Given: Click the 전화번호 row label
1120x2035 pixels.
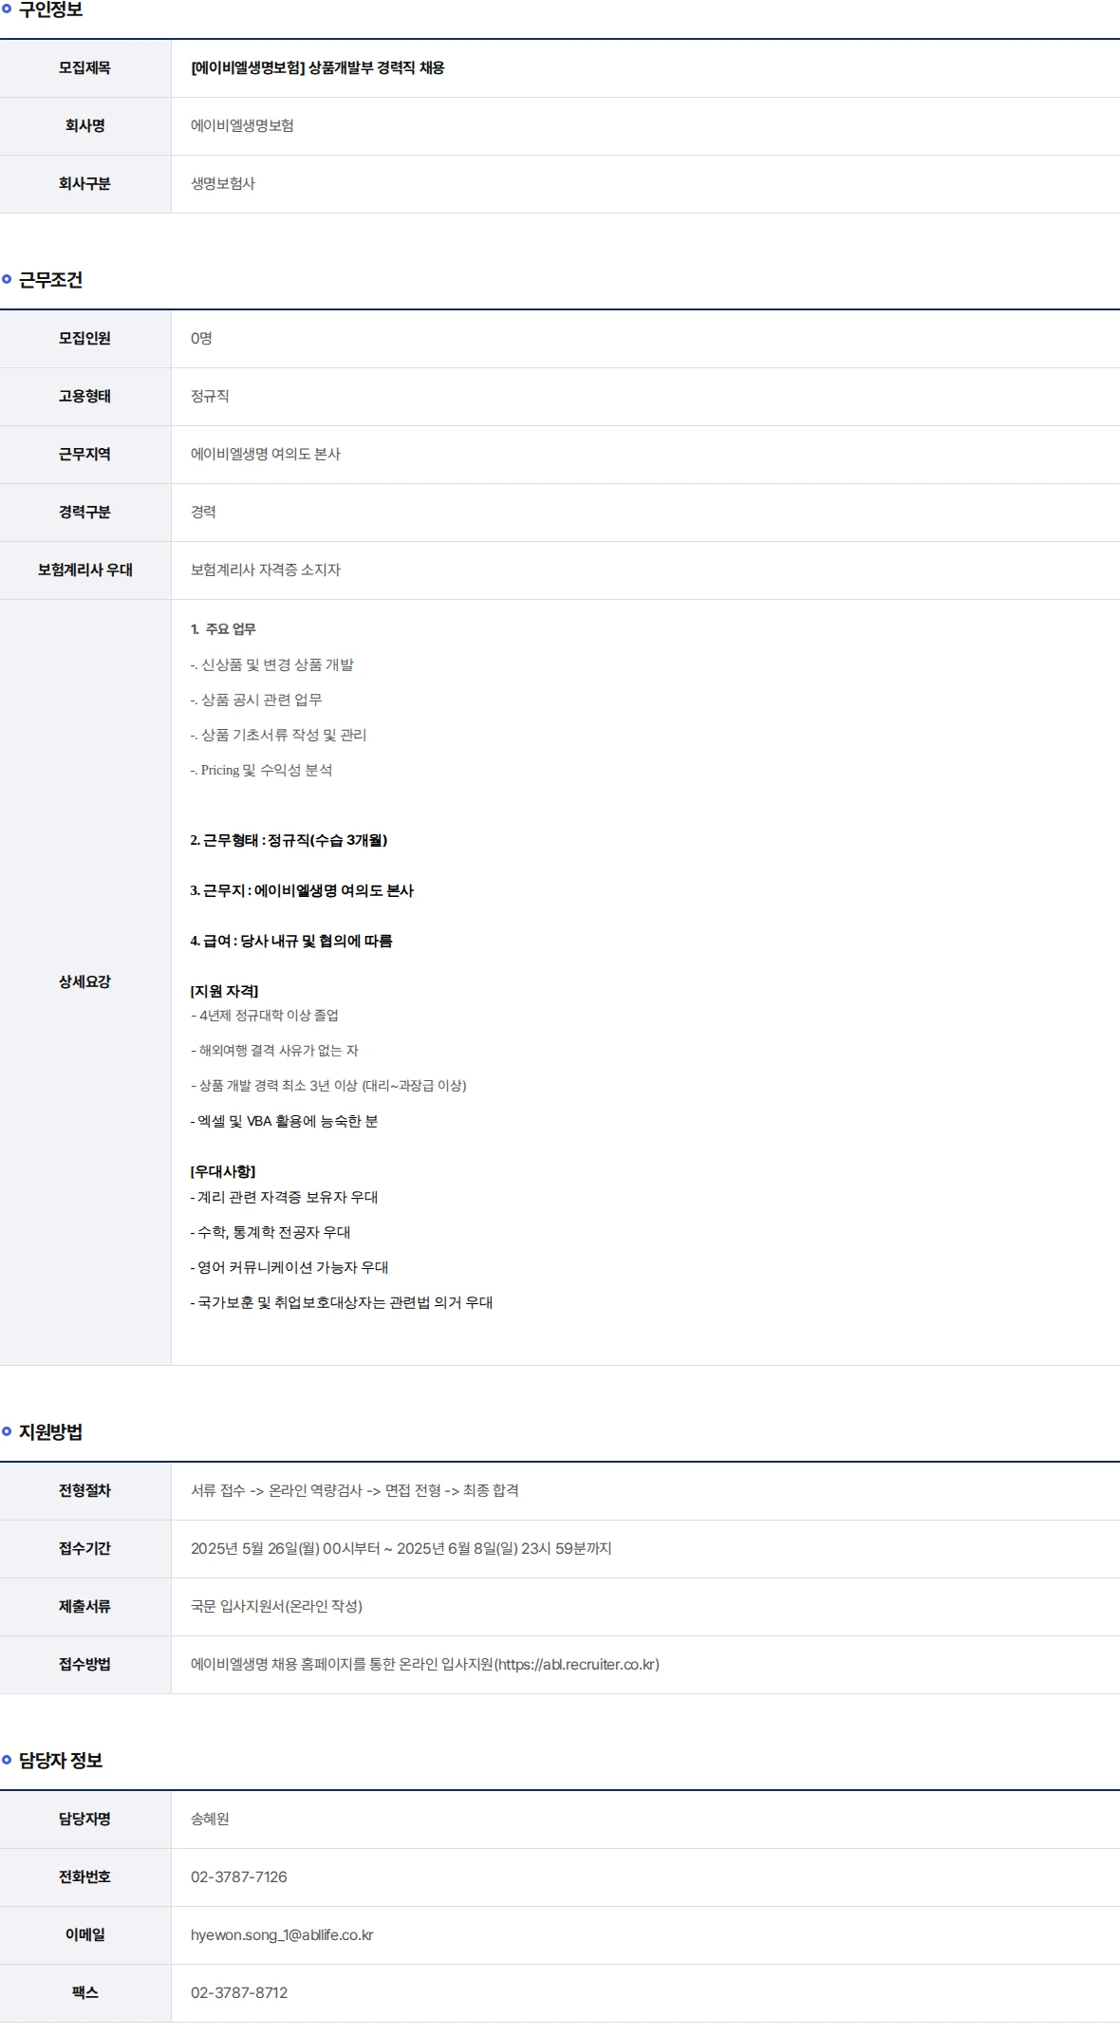Looking at the screenshot, I should point(84,1877).
